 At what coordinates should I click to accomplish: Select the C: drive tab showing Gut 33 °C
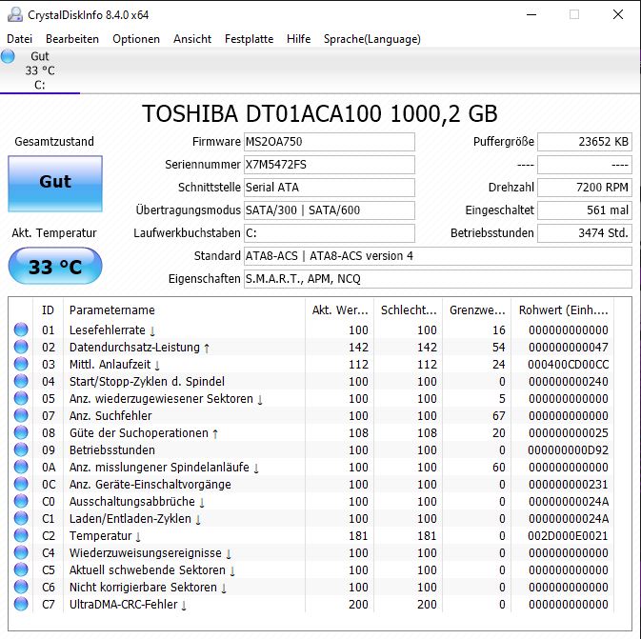click(x=40, y=70)
